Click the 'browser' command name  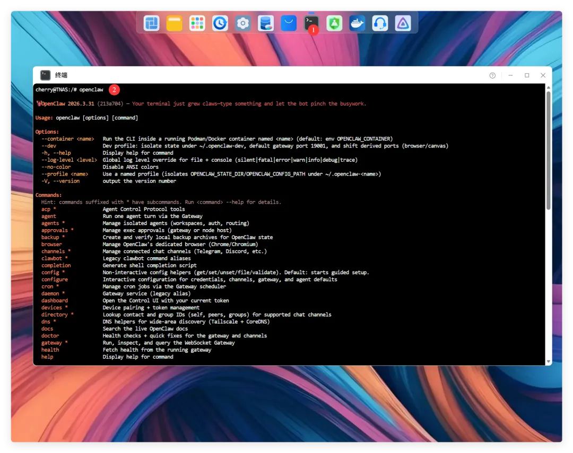(51, 245)
